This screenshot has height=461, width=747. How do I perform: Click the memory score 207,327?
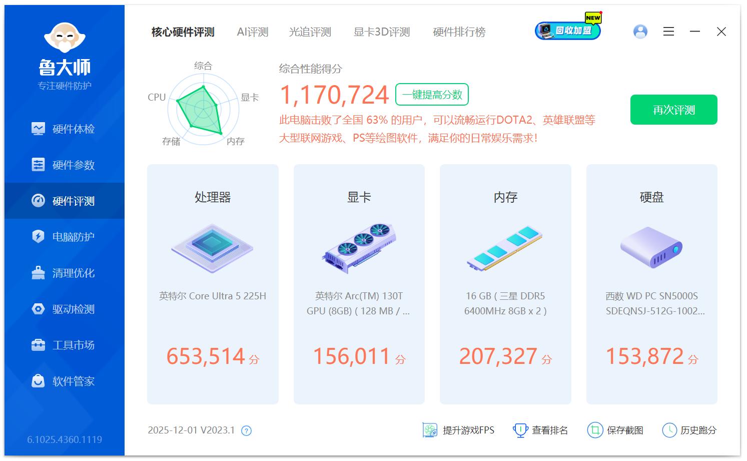pyautogui.click(x=498, y=356)
